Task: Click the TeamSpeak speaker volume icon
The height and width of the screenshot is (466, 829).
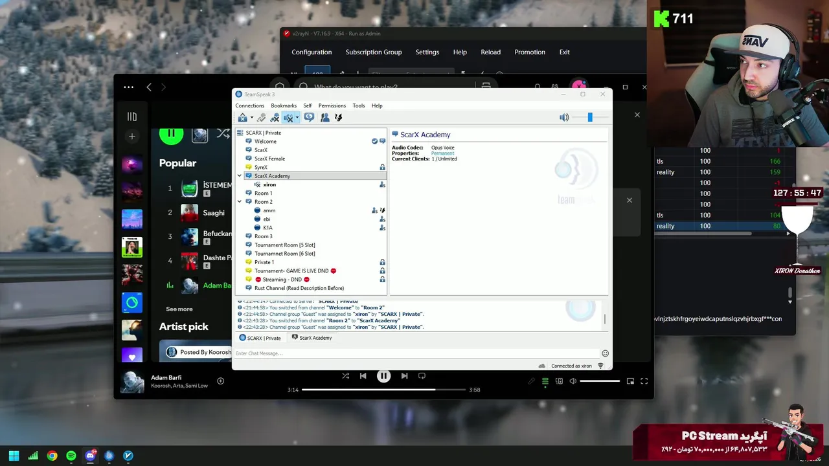Action: 564,117
